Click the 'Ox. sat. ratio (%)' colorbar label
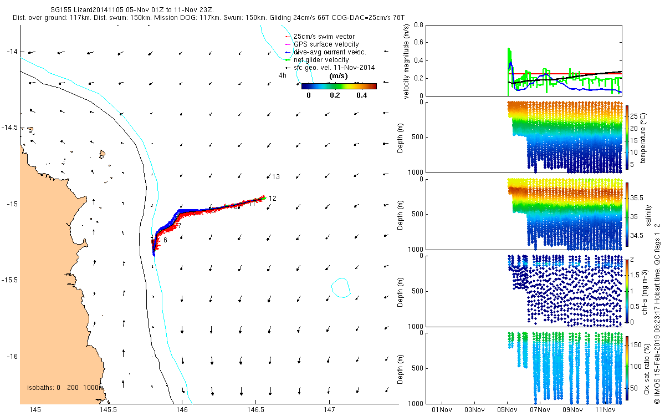This screenshot has height=416, width=665. [x=647, y=368]
